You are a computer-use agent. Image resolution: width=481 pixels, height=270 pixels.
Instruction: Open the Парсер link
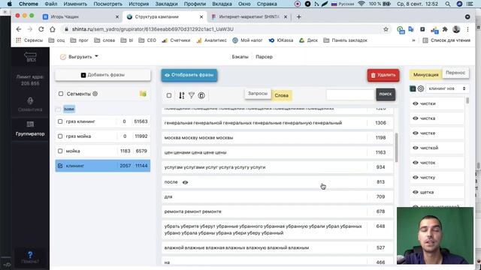pyautogui.click(x=264, y=57)
